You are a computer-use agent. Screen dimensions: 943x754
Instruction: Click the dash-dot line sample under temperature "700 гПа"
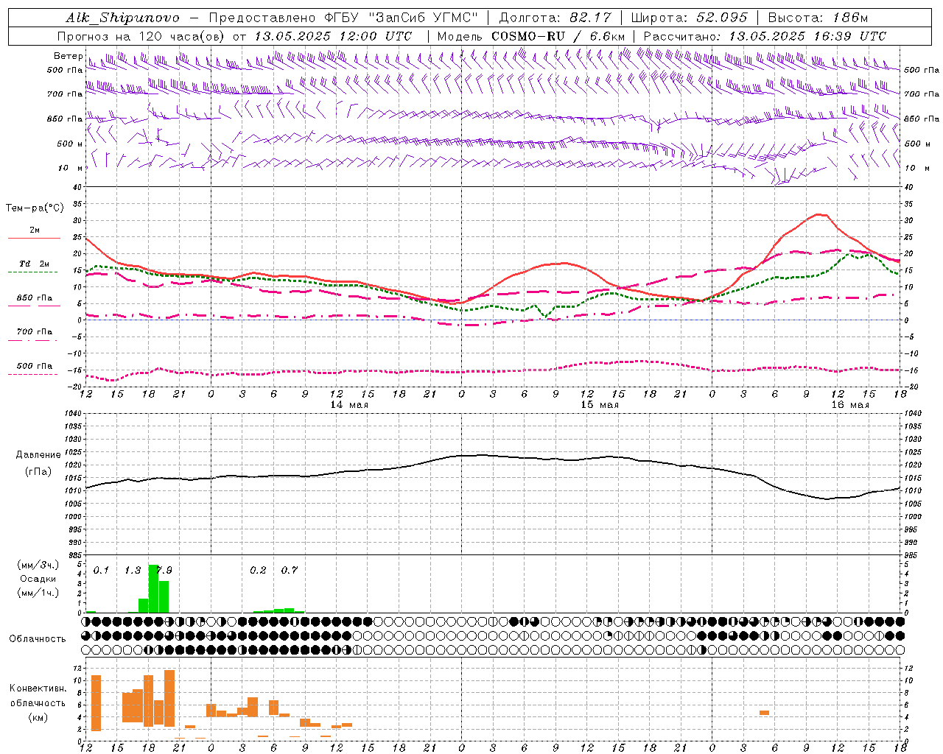(32, 341)
